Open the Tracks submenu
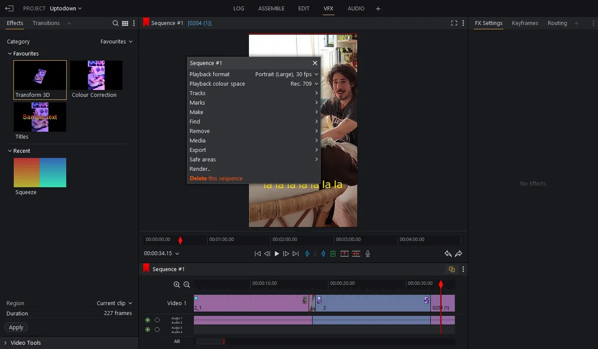 254,93
